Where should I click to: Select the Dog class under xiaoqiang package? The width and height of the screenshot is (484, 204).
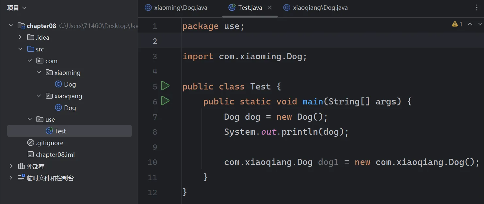click(x=70, y=108)
